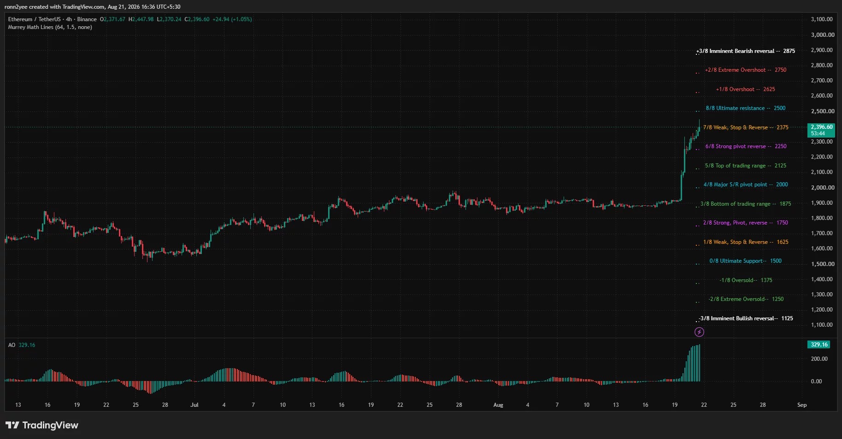Click the 1,600.00 price axis label
This screenshot has width=842, height=439.
[822, 248]
